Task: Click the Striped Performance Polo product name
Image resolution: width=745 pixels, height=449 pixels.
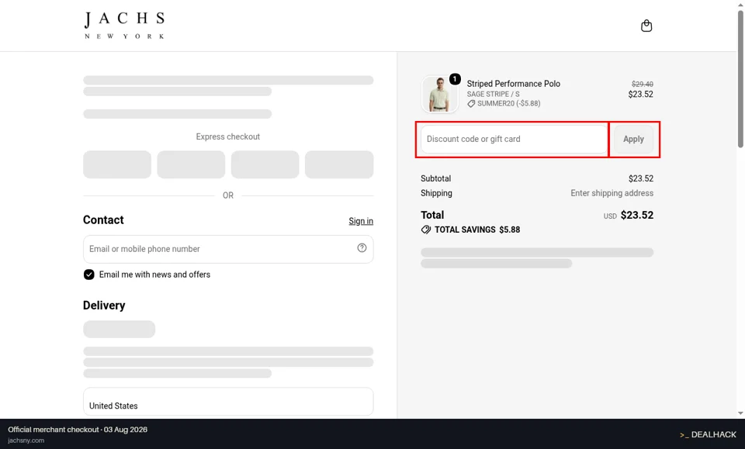Action: click(x=513, y=84)
